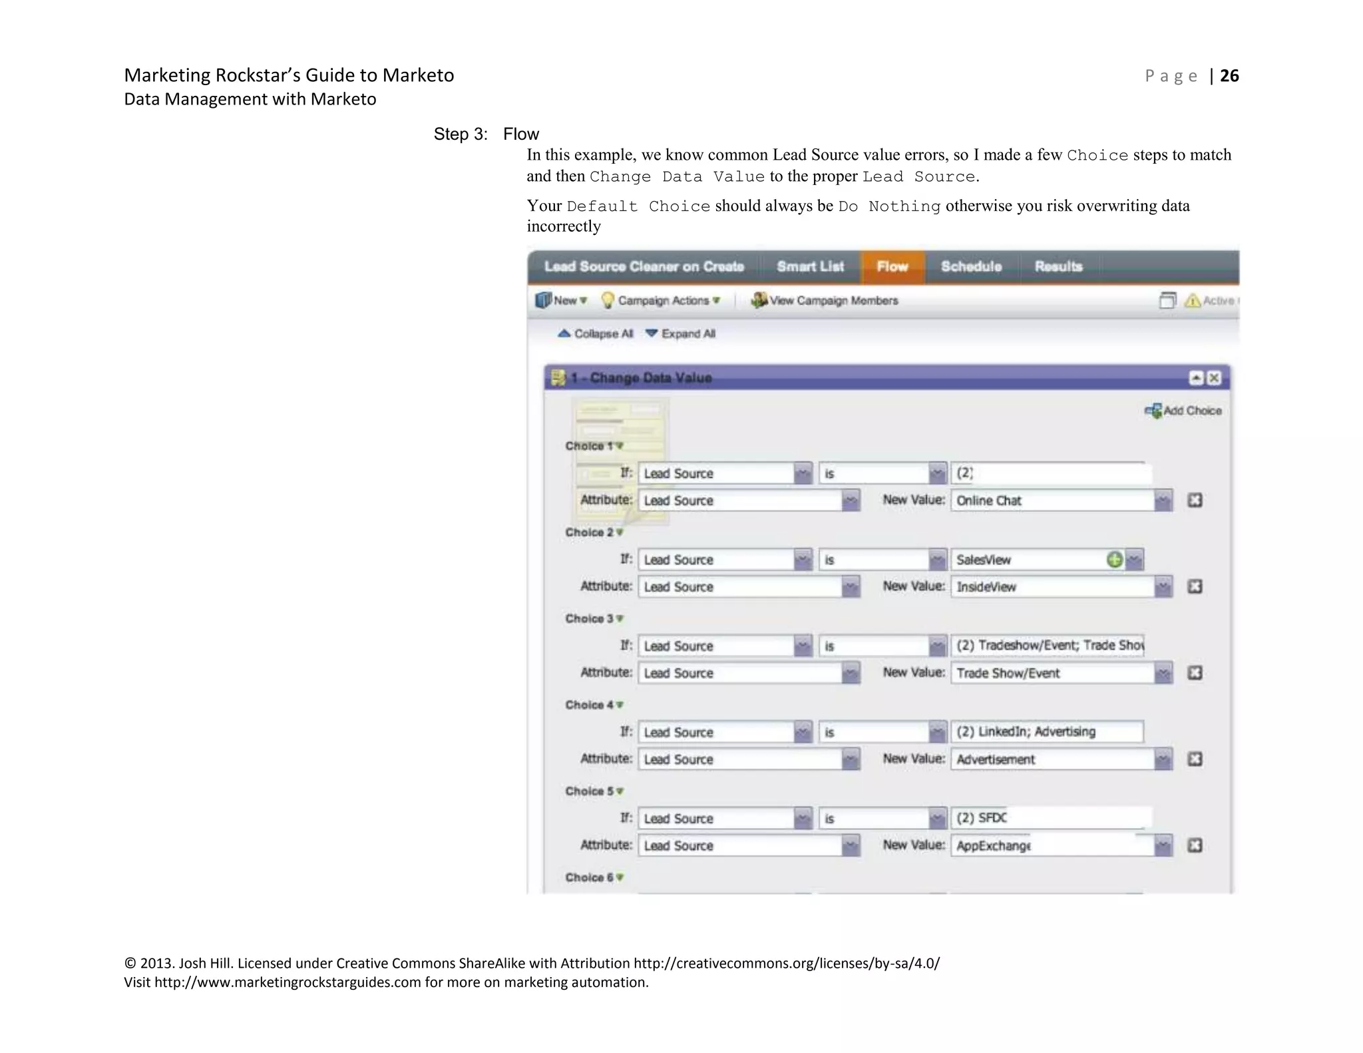Image resolution: width=1363 pixels, height=1053 pixels.
Task: Click the Expand All down-triangle icon
Action: point(652,333)
